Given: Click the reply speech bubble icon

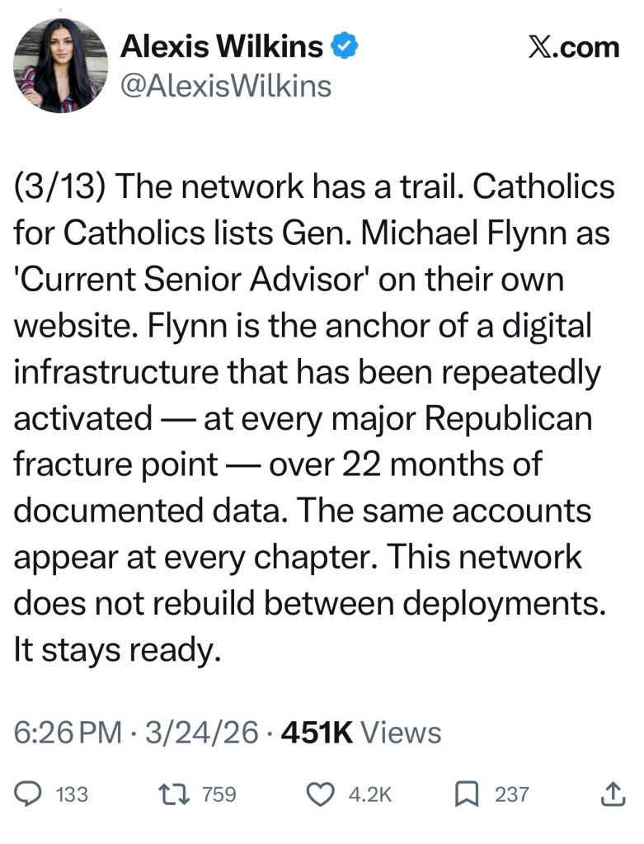Looking at the screenshot, I should [29, 794].
